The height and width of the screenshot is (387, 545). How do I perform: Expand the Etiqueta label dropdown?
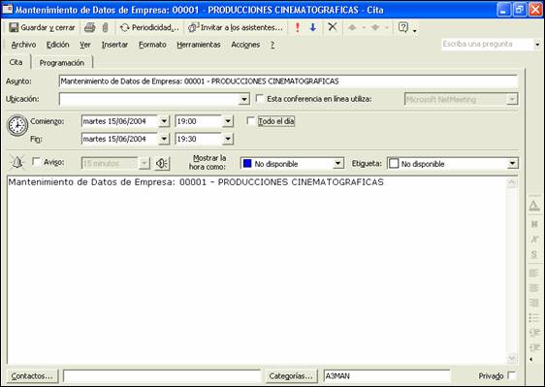click(512, 163)
